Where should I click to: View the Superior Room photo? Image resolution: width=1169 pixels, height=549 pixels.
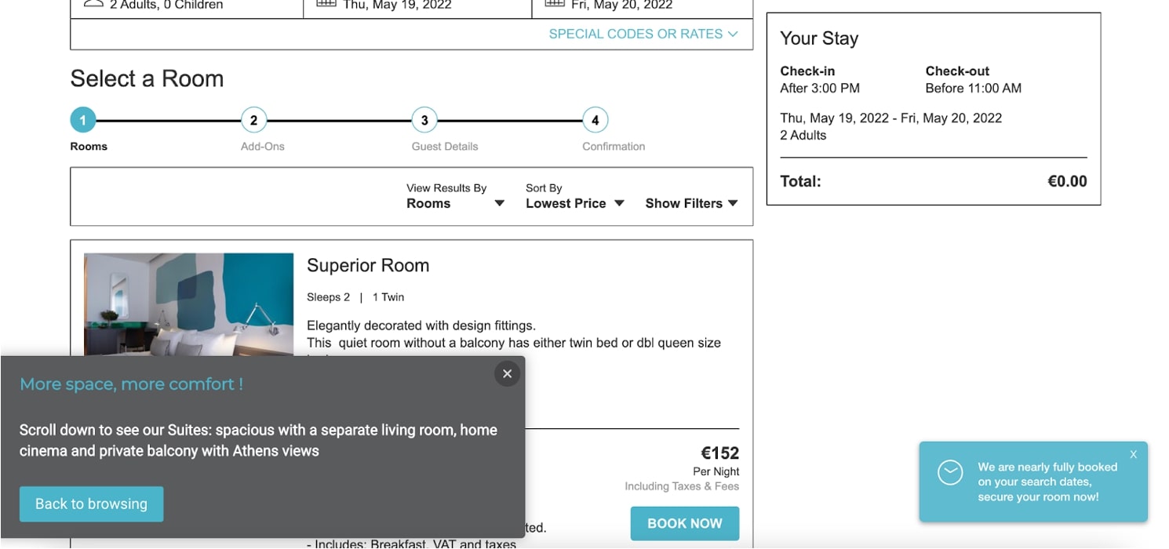click(x=188, y=304)
